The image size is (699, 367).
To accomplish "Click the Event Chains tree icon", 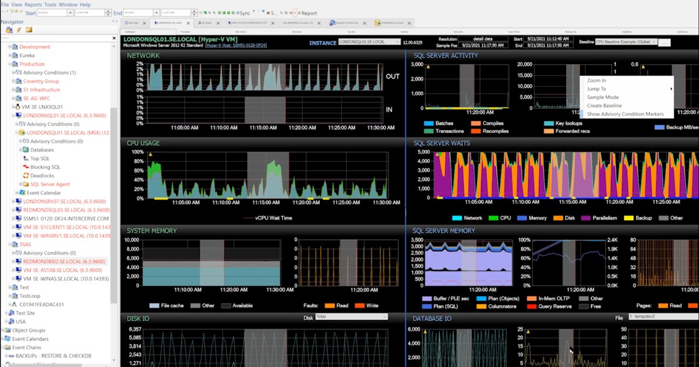I will (7, 347).
